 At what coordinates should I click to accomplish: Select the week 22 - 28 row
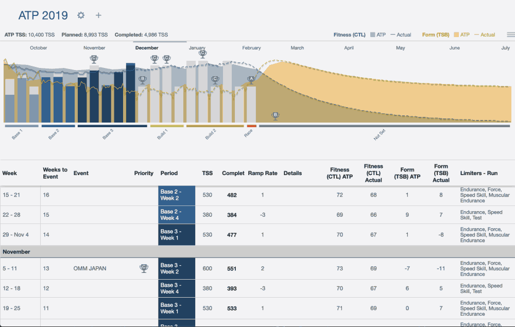(257, 215)
